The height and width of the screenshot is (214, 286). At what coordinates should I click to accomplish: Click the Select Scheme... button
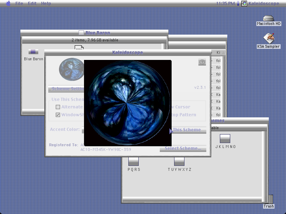pos(183,148)
